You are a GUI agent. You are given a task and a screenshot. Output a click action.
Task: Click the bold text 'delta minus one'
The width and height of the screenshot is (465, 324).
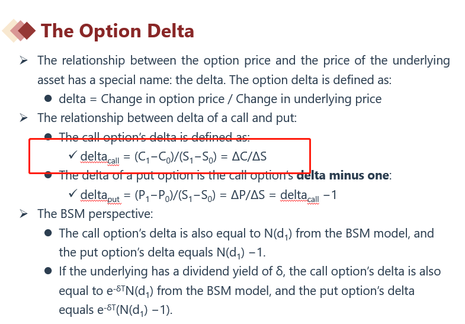click(x=343, y=175)
